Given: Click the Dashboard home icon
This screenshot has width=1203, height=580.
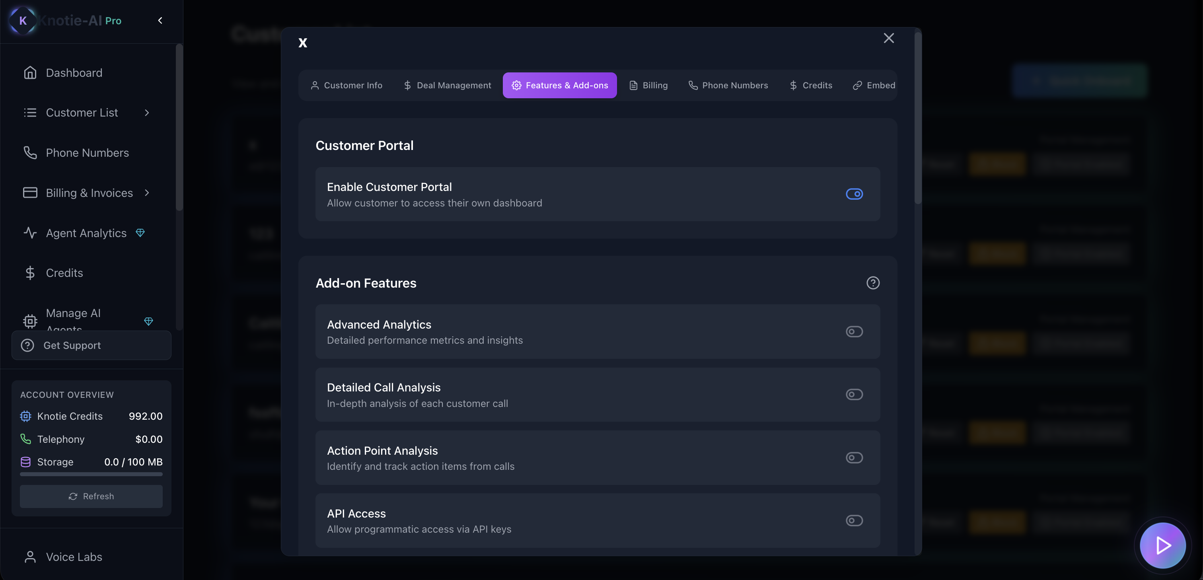Looking at the screenshot, I should coord(30,73).
